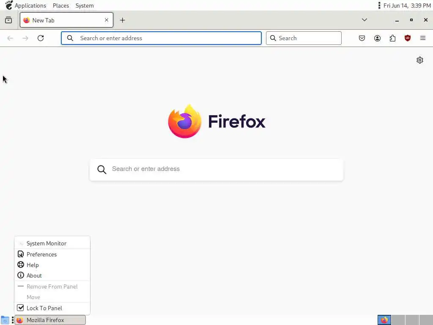This screenshot has height=325, width=433.
Task: Toggle the Lock To Panel checkbox
Action: click(20, 308)
